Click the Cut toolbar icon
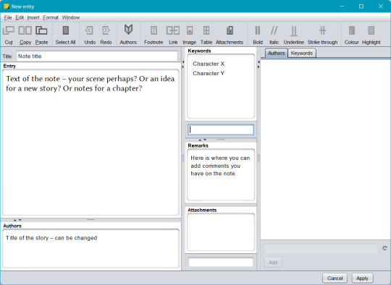This screenshot has height=285, width=391. click(9, 35)
